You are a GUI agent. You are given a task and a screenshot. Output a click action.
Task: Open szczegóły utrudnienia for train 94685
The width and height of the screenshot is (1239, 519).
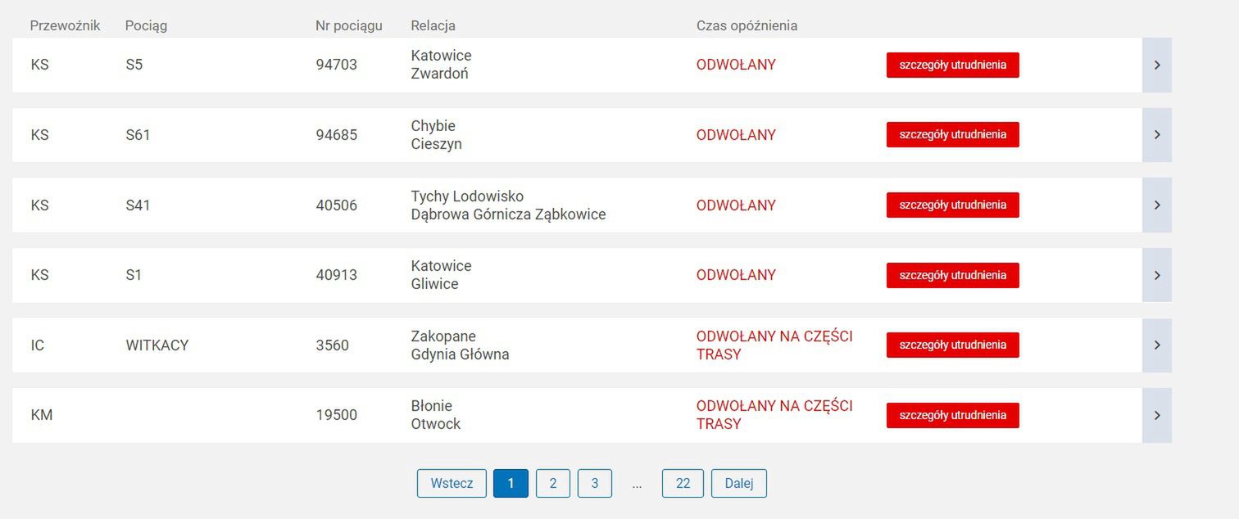tap(952, 134)
